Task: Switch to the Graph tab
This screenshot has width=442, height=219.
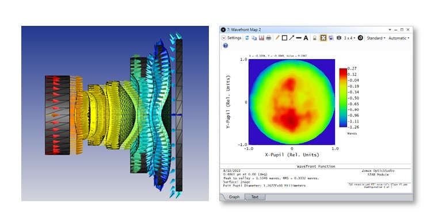Action: coord(234,197)
